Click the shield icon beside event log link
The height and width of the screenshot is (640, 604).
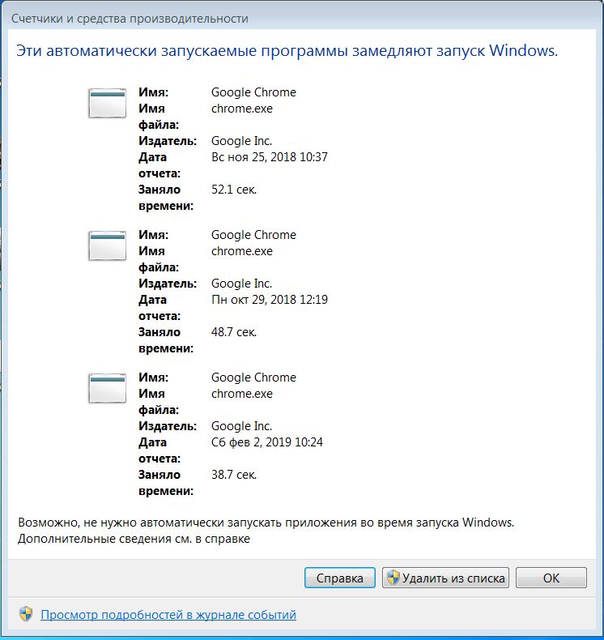click(26, 614)
